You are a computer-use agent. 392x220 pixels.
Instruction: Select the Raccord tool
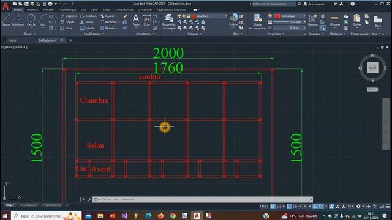(108, 22)
